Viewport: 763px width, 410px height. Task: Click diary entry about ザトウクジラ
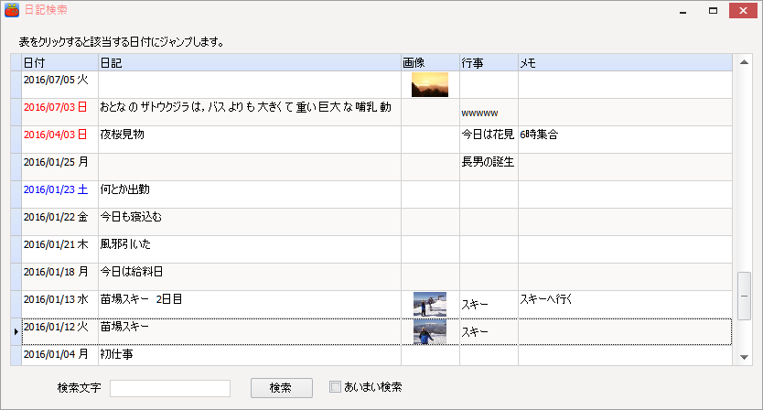coord(250,113)
